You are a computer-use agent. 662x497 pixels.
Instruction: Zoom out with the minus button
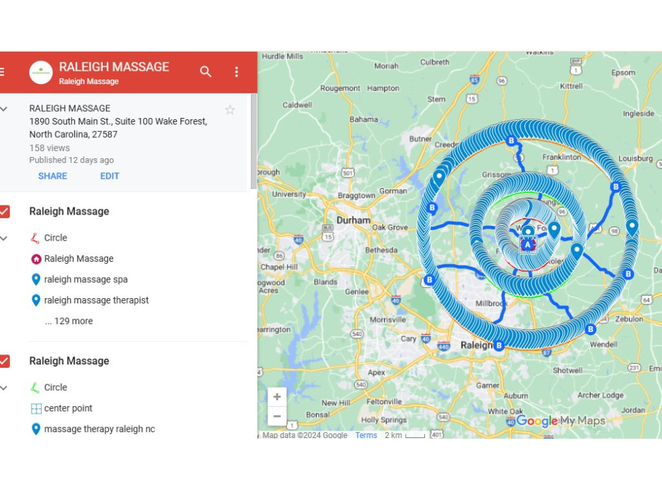[277, 416]
